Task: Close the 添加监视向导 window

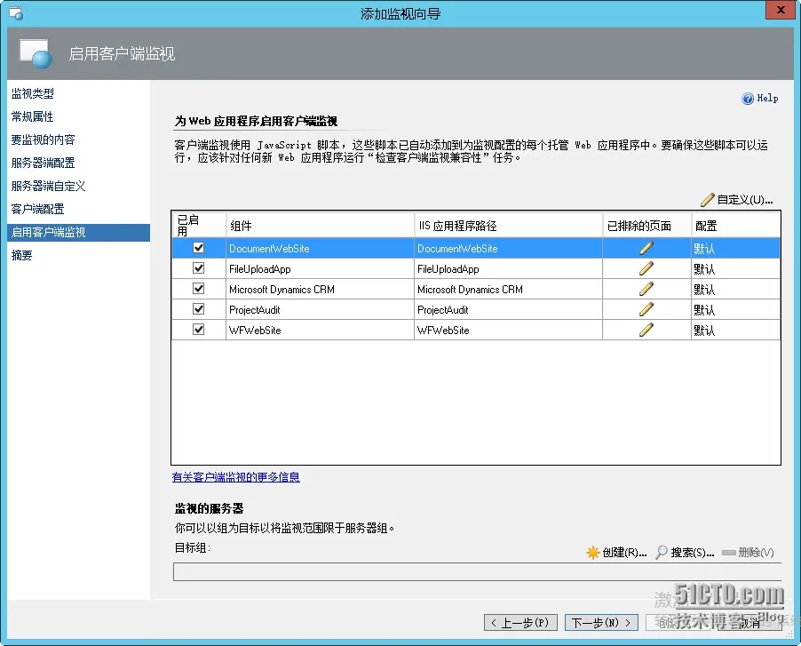Action: [x=781, y=10]
